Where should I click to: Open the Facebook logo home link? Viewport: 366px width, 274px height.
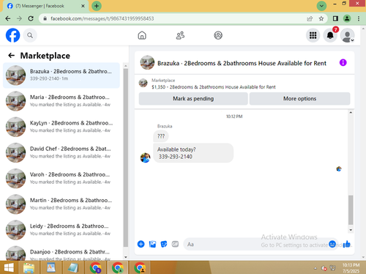point(12,35)
